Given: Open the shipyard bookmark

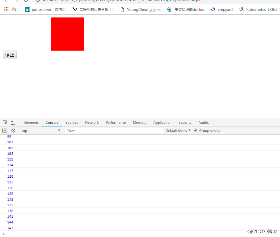Looking at the screenshot, I should (x=222, y=9).
